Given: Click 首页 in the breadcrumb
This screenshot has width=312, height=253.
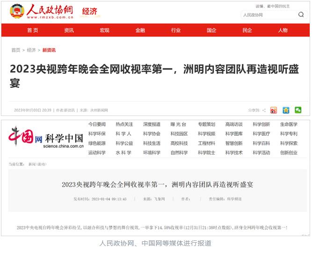Looking at the screenshot, I should 16,50.
